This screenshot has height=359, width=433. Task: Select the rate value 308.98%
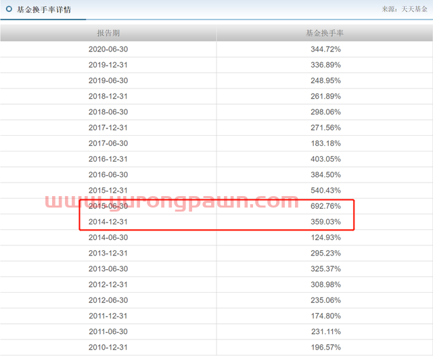[x=325, y=285]
